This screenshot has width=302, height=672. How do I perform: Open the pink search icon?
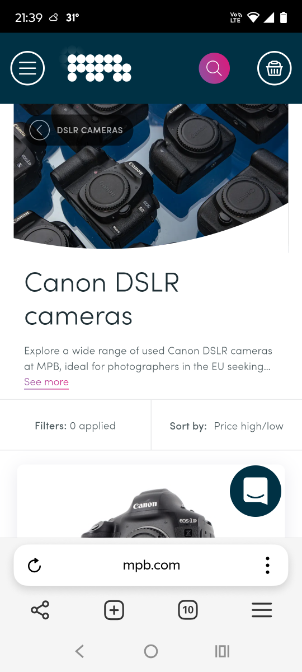point(214,68)
